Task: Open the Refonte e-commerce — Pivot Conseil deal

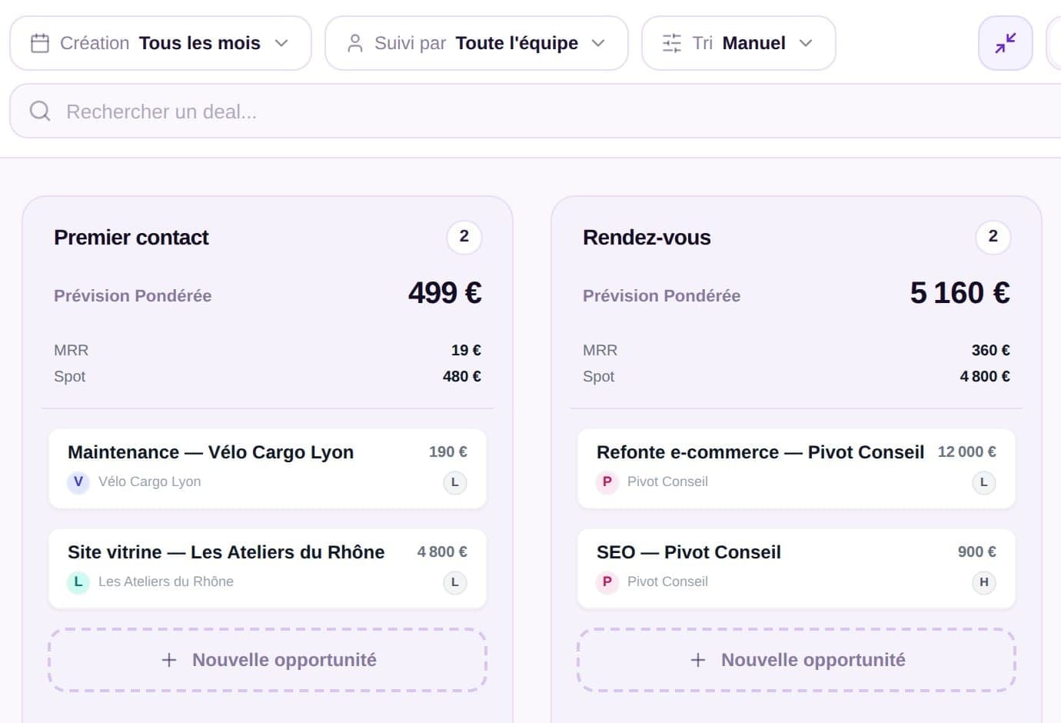Action: point(797,468)
